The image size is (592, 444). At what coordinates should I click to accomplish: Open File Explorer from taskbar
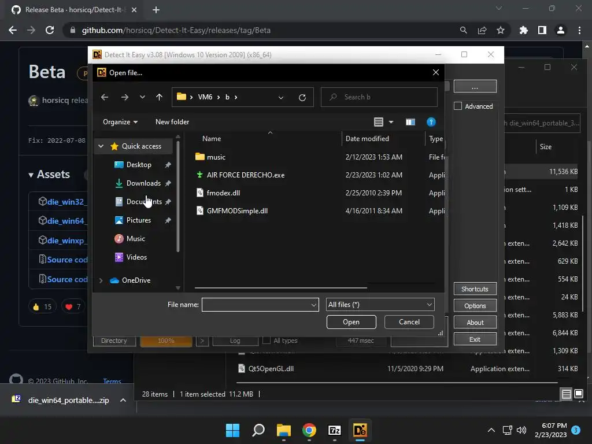(x=283, y=430)
